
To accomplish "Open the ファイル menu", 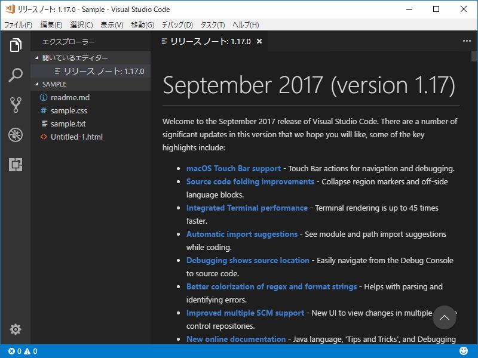I will (x=18, y=25).
